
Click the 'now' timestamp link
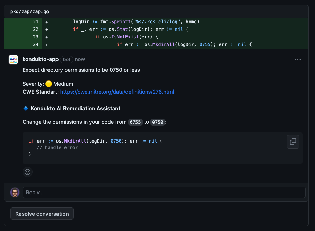80,59
